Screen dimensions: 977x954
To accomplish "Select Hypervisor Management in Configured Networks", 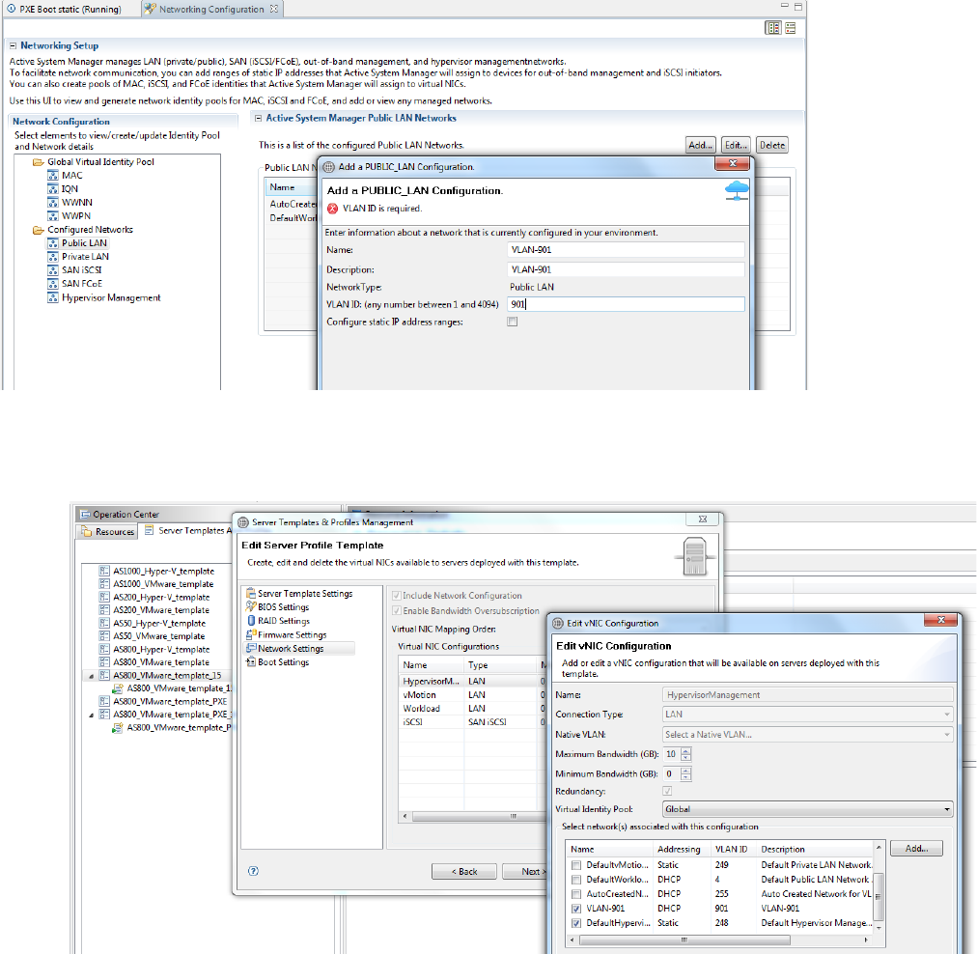I will [111, 297].
